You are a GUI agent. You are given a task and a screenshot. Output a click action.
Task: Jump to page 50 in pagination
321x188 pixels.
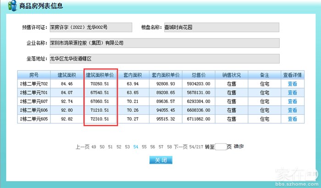102,147
